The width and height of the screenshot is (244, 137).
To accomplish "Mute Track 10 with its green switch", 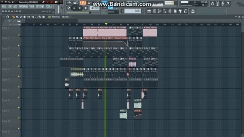I will [19, 128].
